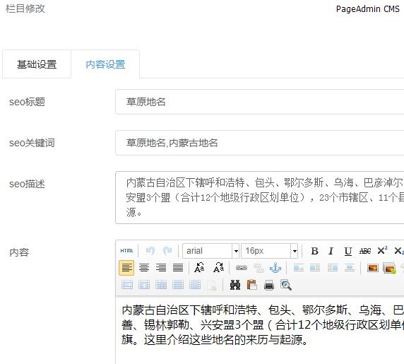
Task: Click the seo描述 label
Action: (x=28, y=184)
